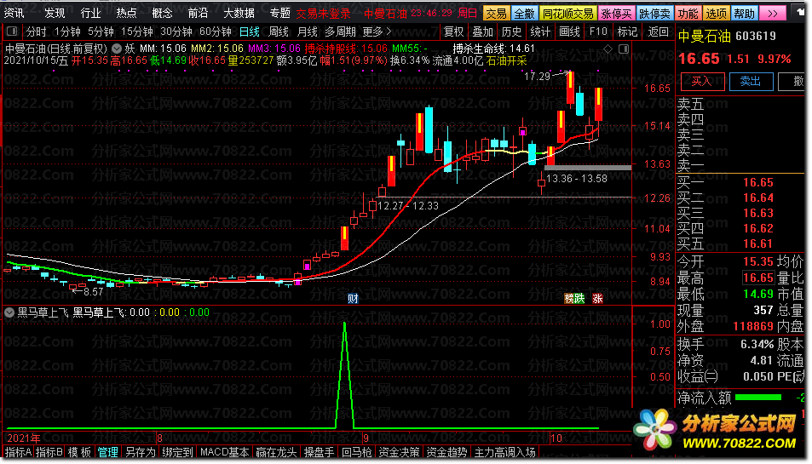Open the 统计 statistics tool
This screenshot has width=812, height=464.
coord(540,32)
